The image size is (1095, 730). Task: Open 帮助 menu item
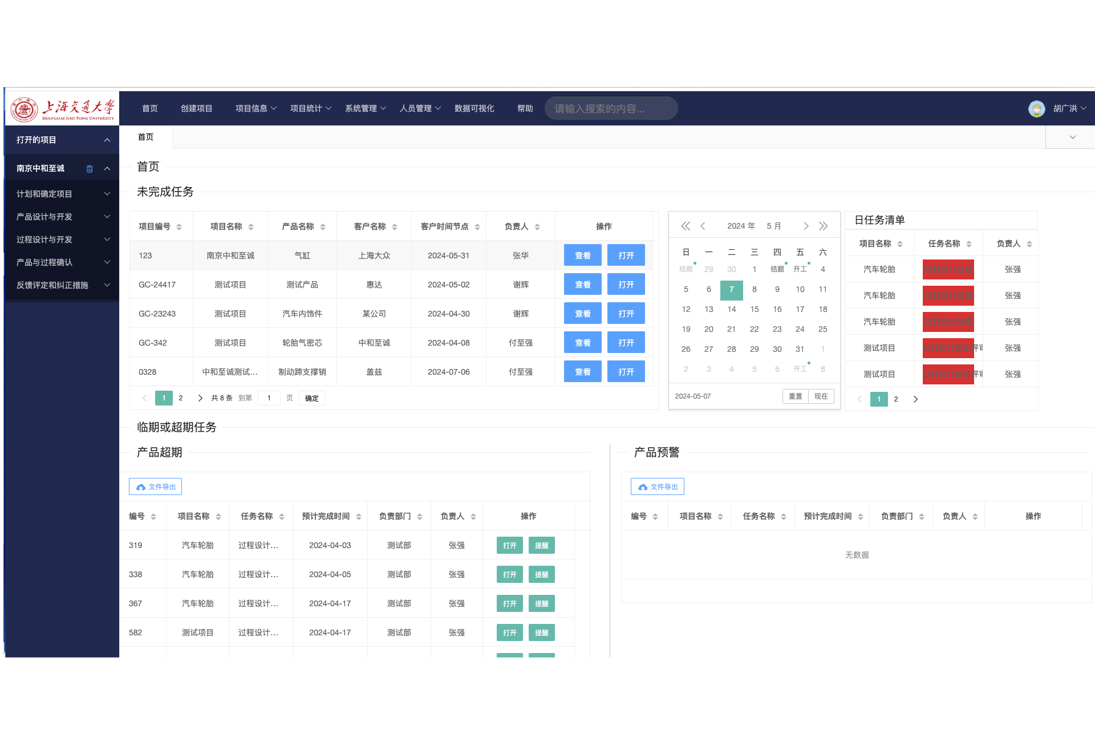pyautogui.click(x=525, y=108)
